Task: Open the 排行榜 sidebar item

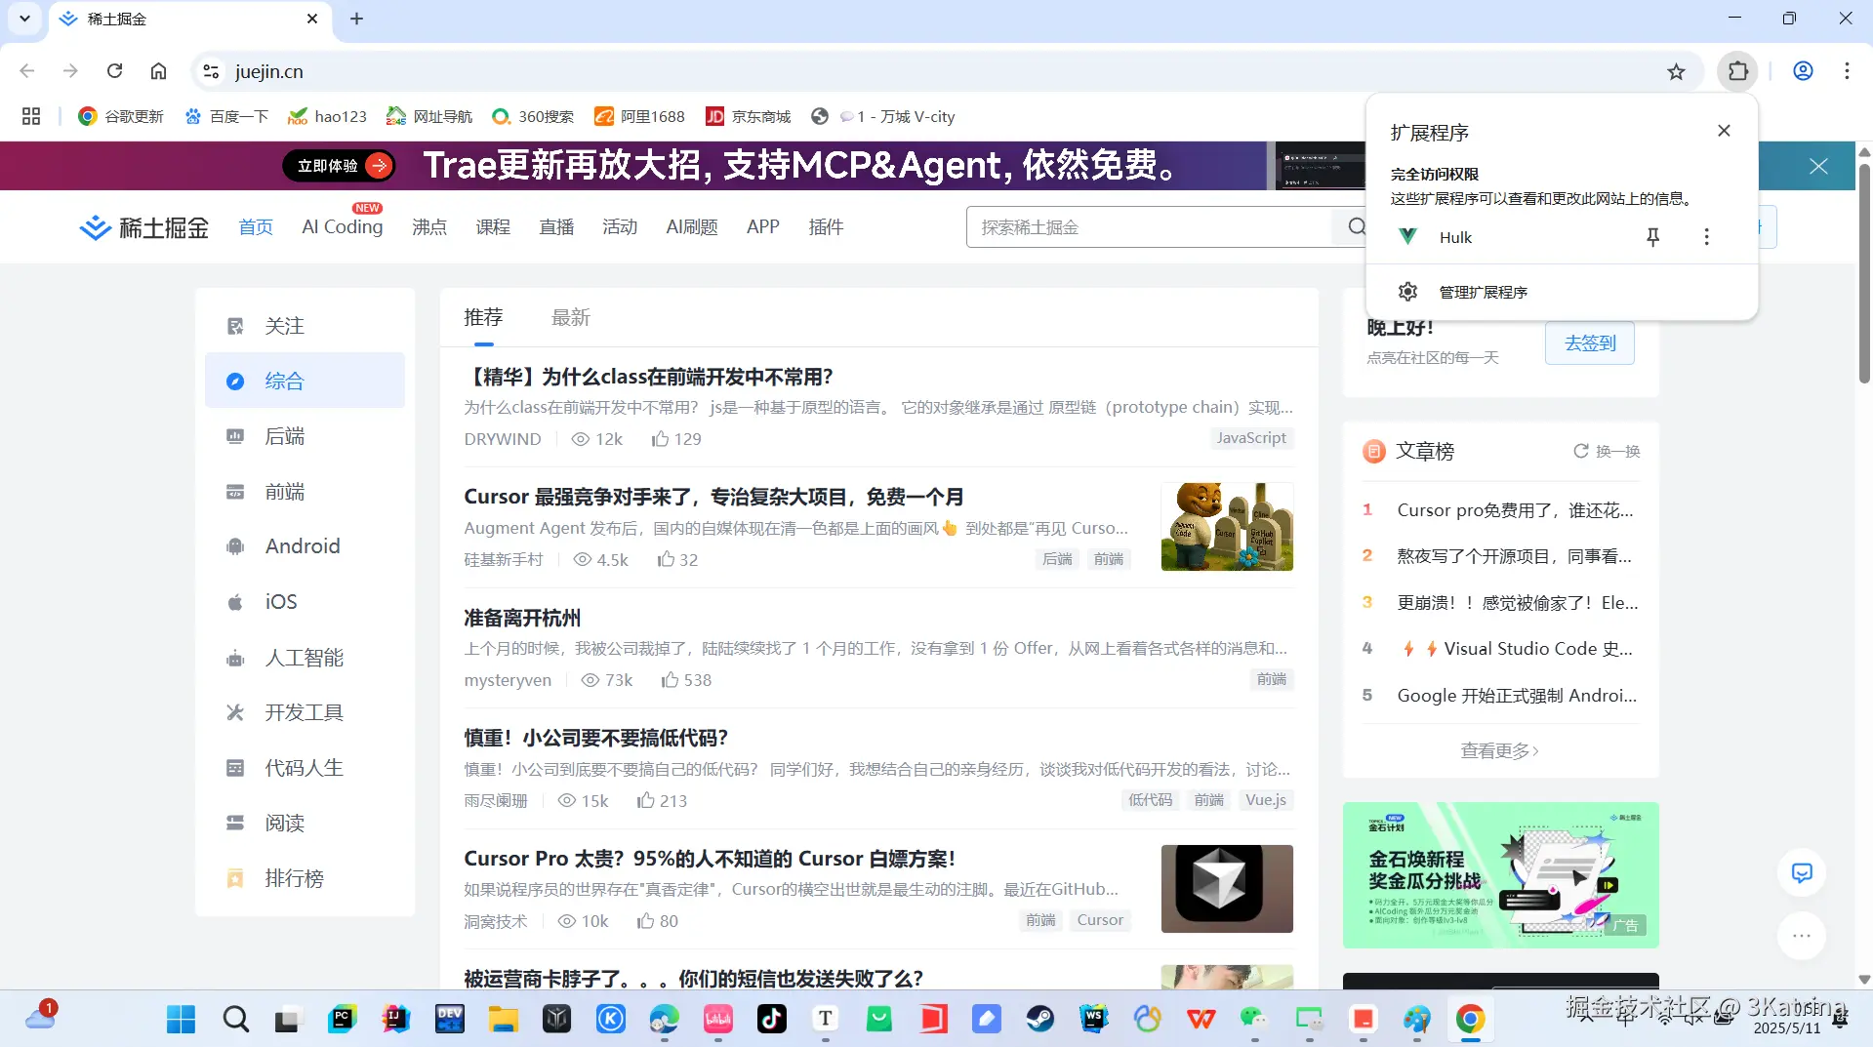Action: point(305,878)
